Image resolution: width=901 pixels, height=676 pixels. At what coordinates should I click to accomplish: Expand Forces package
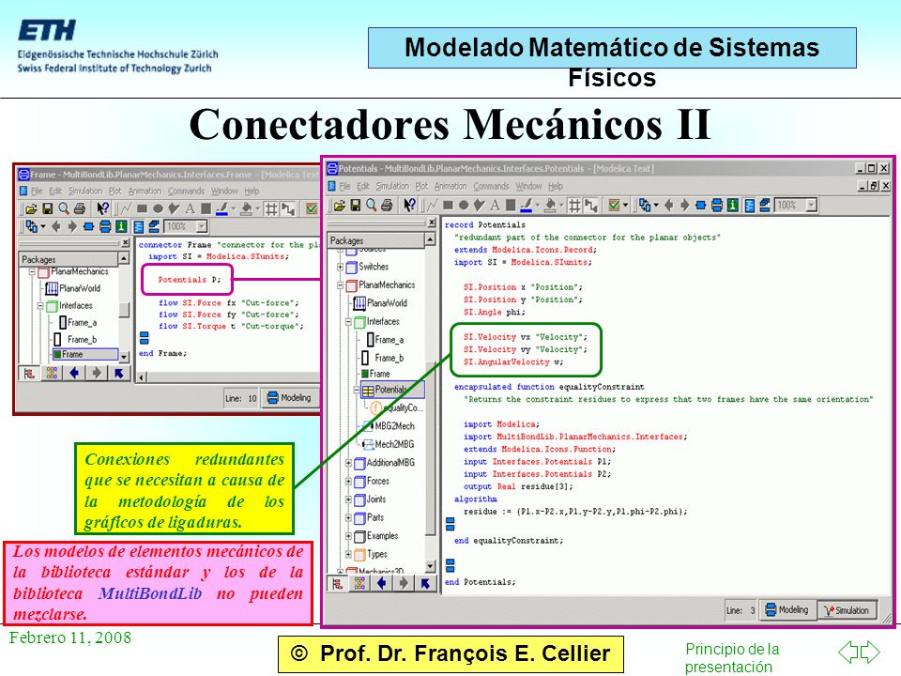[349, 481]
